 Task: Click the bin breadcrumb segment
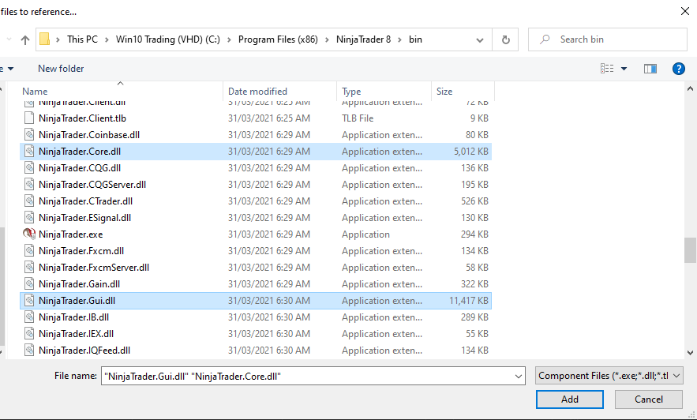tap(416, 39)
